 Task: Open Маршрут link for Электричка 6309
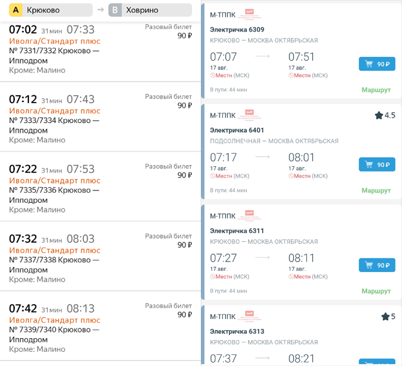[376, 90]
